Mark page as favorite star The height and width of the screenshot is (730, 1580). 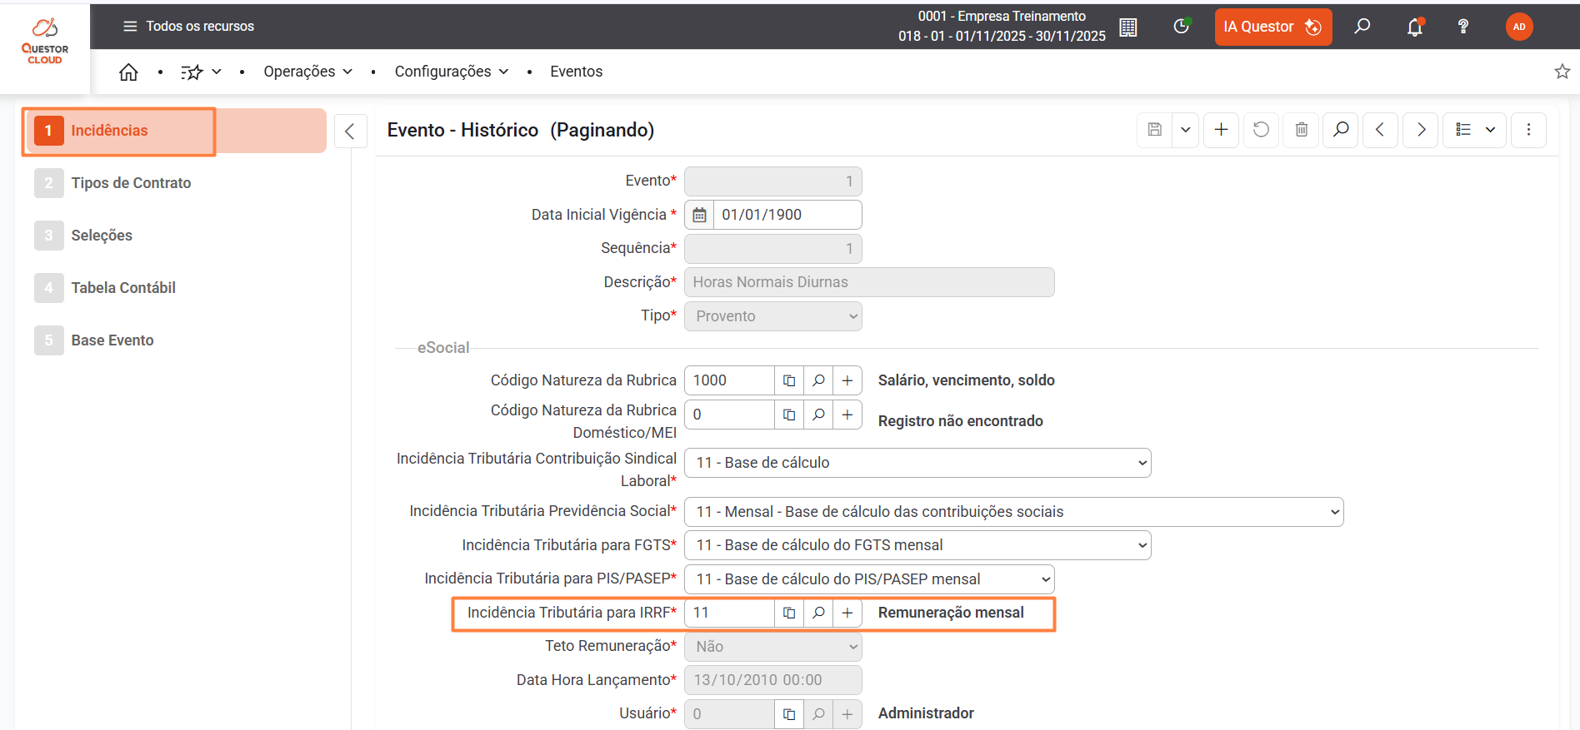pos(1562,72)
